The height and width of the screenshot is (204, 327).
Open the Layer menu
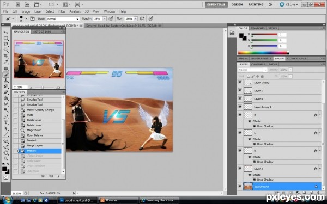click(x=38, y=11)
